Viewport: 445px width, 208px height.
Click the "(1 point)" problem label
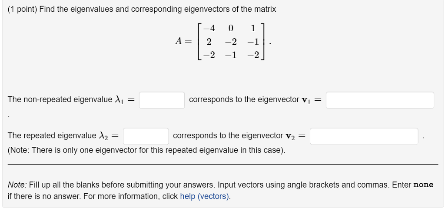23,10
